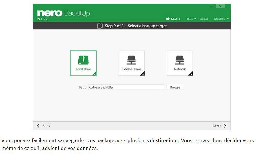Close the Nero BackItUp window

click(220, 6)
